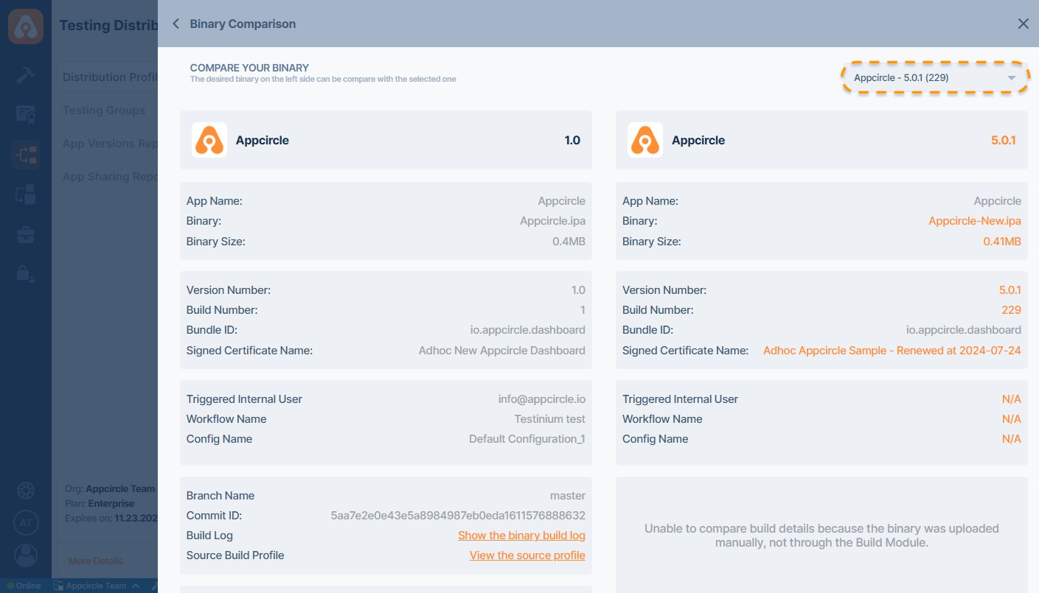Click the Appcircle logo in the sidebar
Image resolution: width=1039 pixels, height=593 pixels.
pyautogui.click(x=26, y=26)
